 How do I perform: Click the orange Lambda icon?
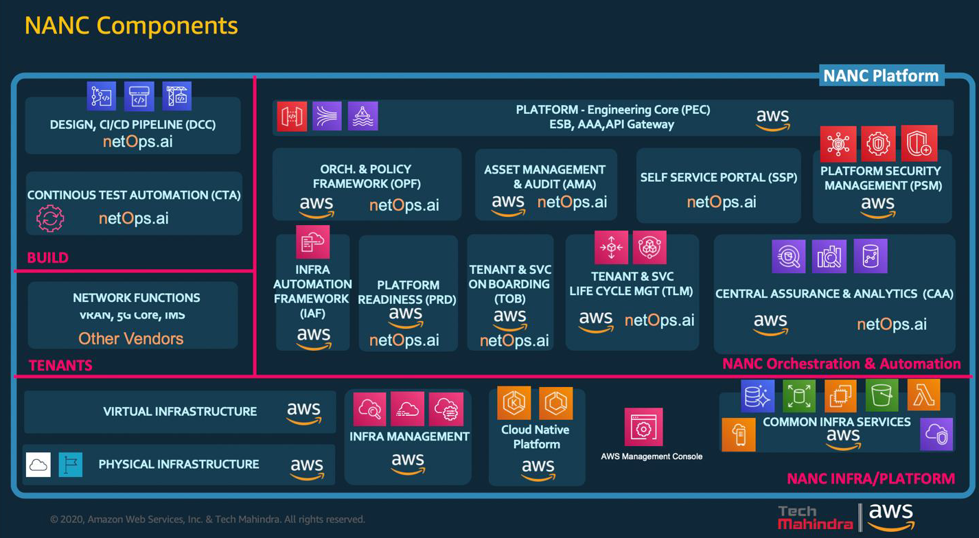[x=923, y=395]
